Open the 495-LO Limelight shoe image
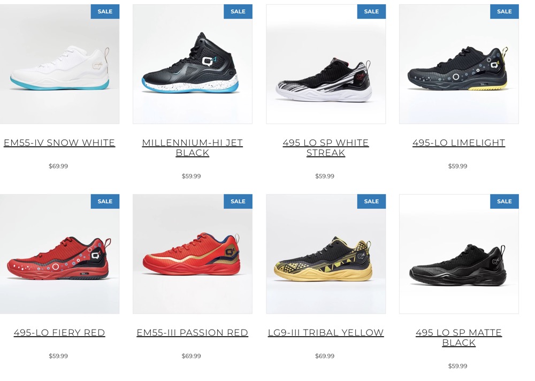Viewport: 535px width, 381px height. [459, 64]
